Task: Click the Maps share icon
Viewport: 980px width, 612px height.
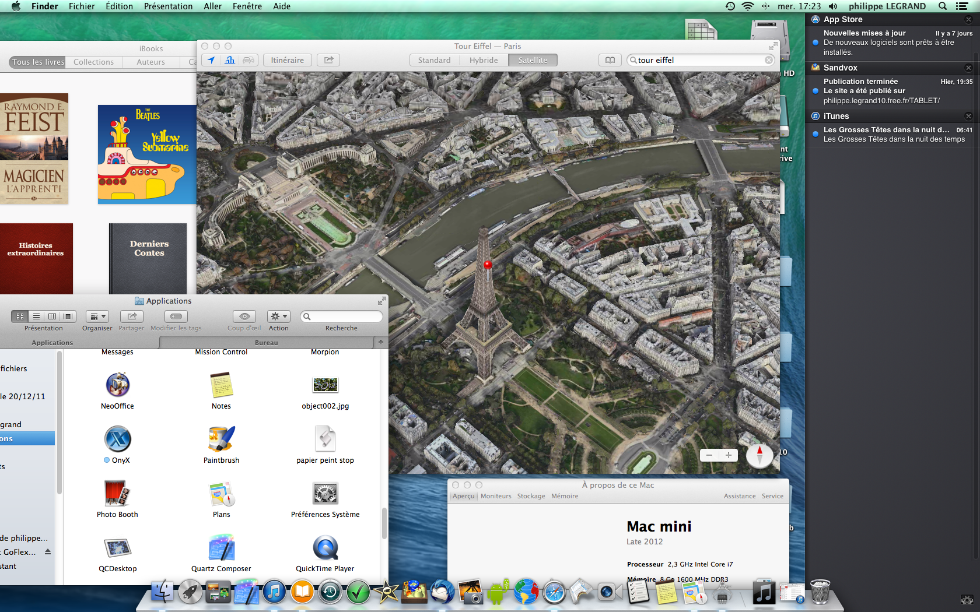Action: pyautogui.click(x=329, y=60)
